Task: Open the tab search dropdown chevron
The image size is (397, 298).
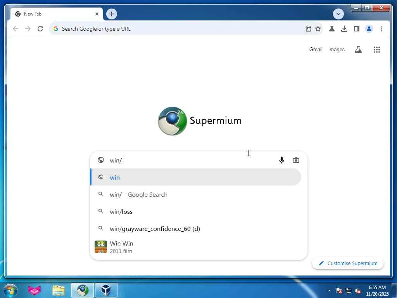Action: pos(338,14)
